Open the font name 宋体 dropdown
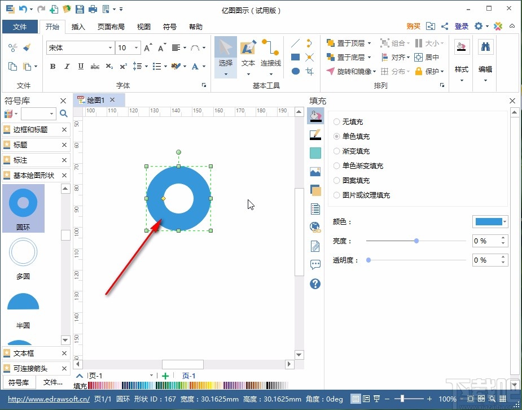 (x=110, y=47)
